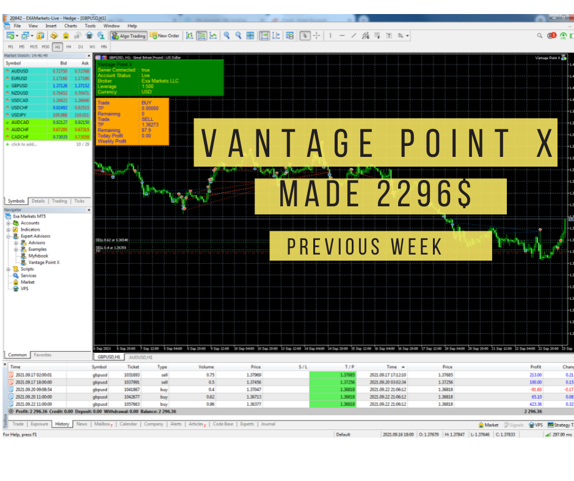Toggle Algo Trading on or off
Viewport: 574px width, 481px height.
(128, 35)
